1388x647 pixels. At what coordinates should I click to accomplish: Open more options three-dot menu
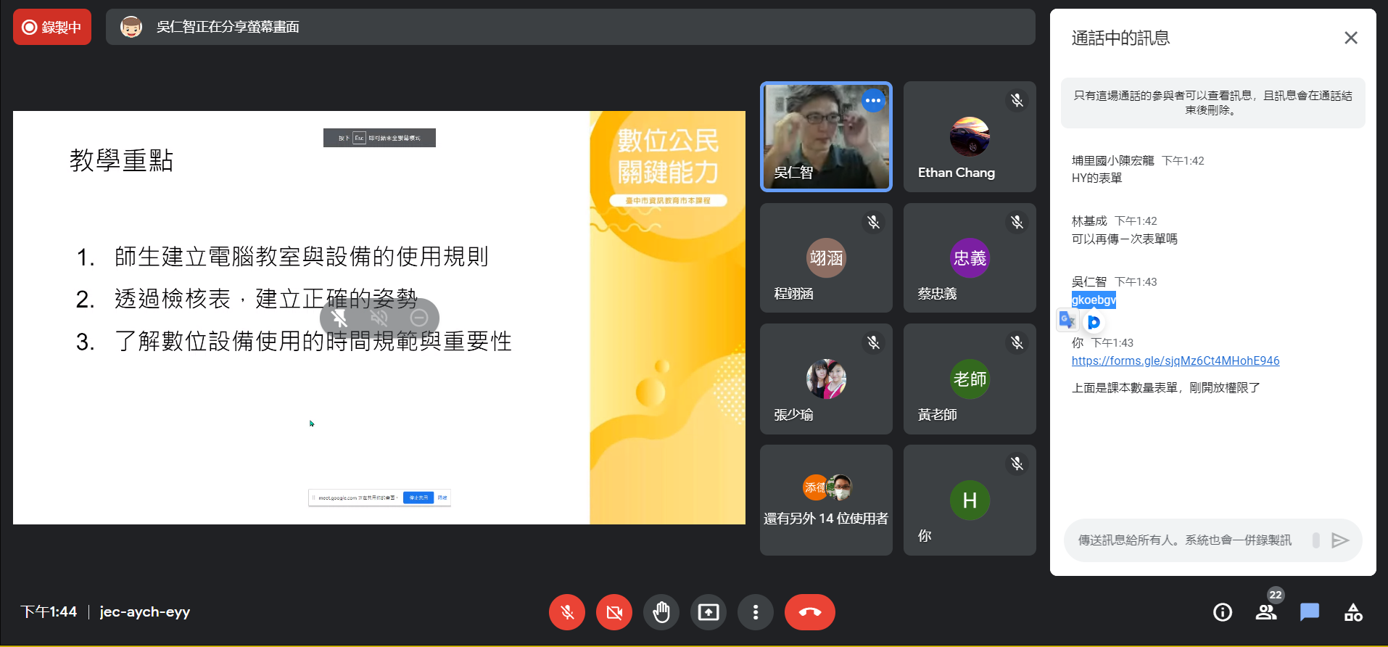point(756,612)
